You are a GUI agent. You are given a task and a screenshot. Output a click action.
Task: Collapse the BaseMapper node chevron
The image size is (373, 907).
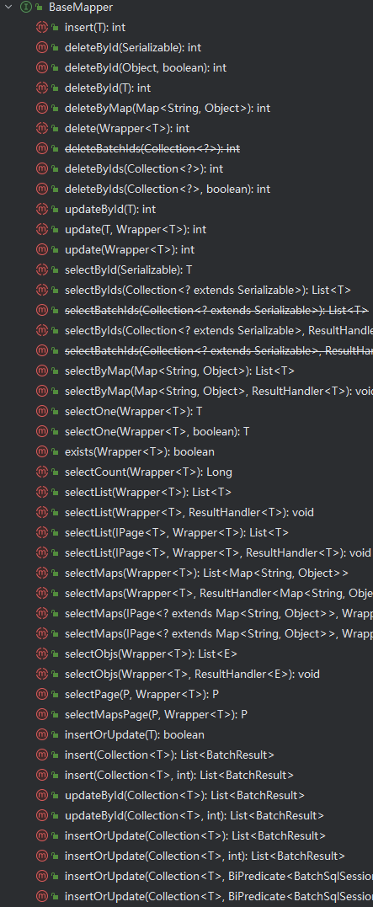pyautogui.click(x=8, y=8)
